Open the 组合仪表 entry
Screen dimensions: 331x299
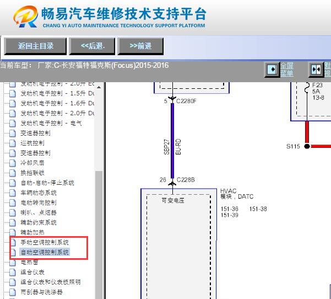tap(32, 272)
